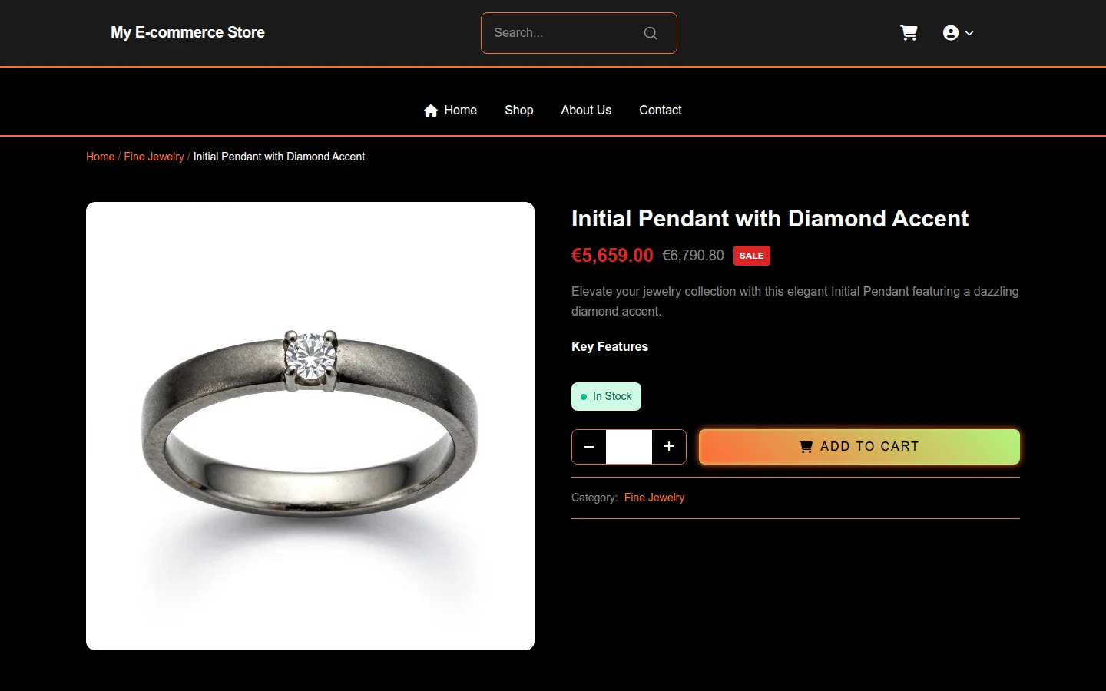Image resolution: width=1106 pixels, height=691 pixels.
Task: Decrease quantity with the minus button
Action: pyautogui.click(x=589, y=447)
